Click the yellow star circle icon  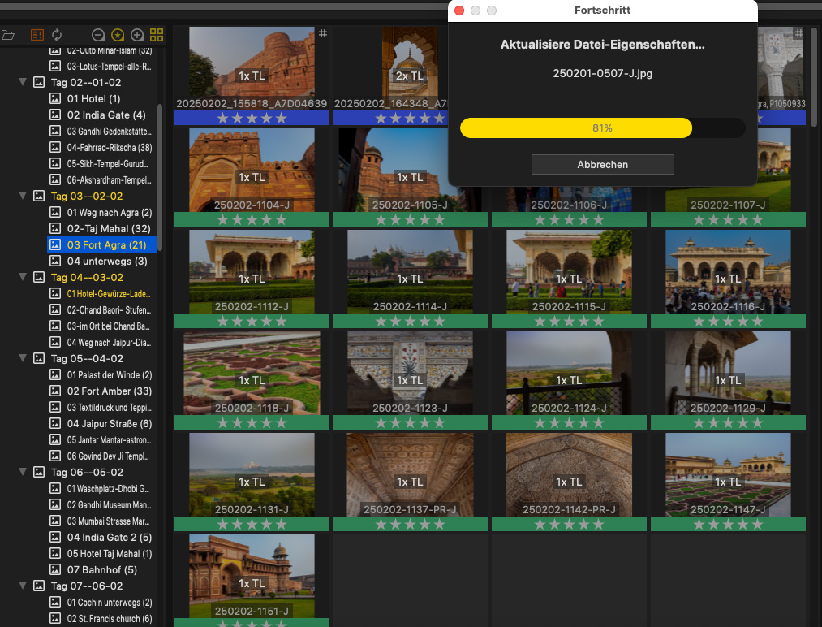point(118,35)
